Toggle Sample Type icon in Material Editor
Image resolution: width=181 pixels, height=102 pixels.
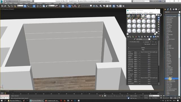[x=159, y=15]
